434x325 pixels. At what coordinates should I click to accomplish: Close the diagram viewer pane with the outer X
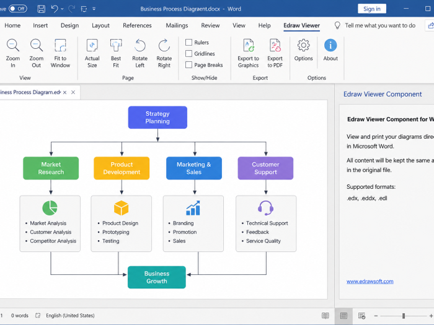tap(73, 92)
